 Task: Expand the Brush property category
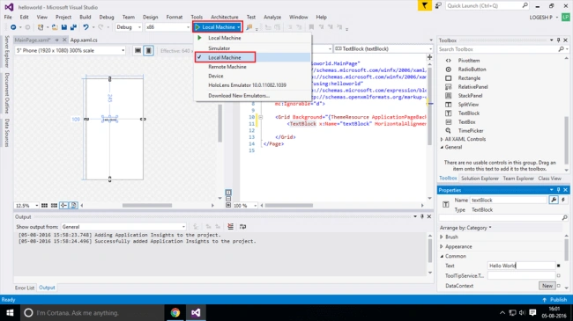point(442,237)
